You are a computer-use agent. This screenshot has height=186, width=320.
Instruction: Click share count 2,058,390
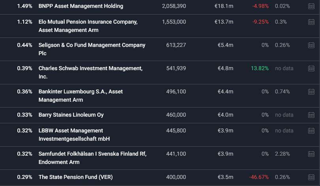tap(174, 6)
